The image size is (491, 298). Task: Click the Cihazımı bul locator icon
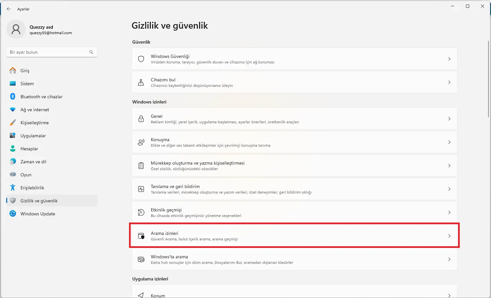(141, 82)
